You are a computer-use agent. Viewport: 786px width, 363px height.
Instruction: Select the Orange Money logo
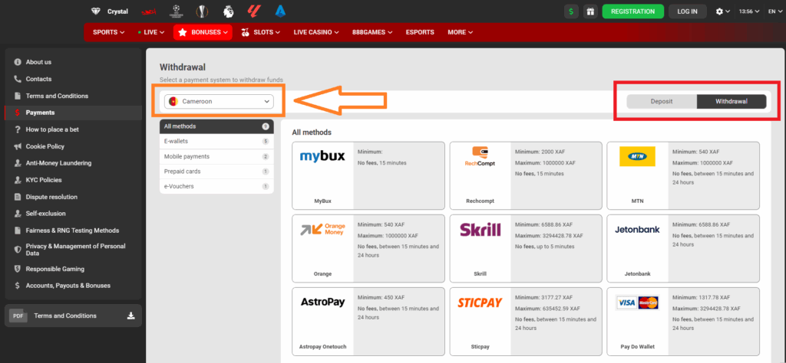322,230
